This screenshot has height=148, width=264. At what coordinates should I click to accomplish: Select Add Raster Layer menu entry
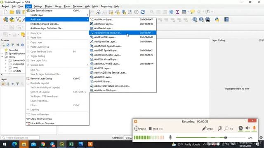pos(123,24)
